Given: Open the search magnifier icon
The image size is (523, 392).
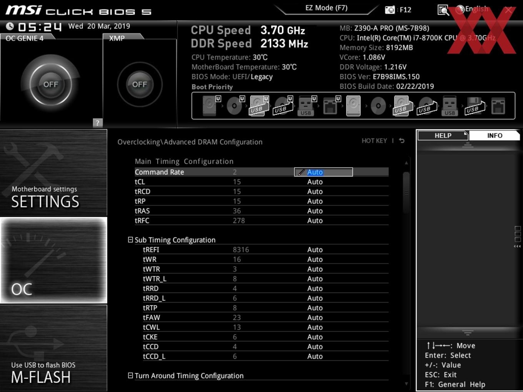Looking at the screenshot, I should point(443,10).
